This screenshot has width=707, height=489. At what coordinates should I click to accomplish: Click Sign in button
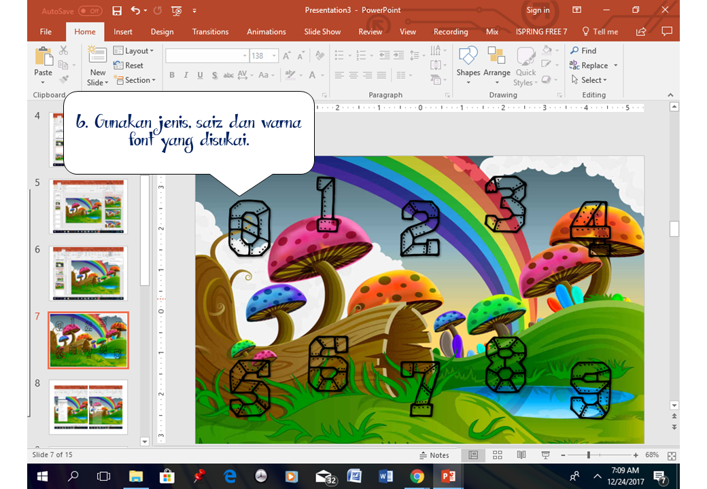pos(538,10)
